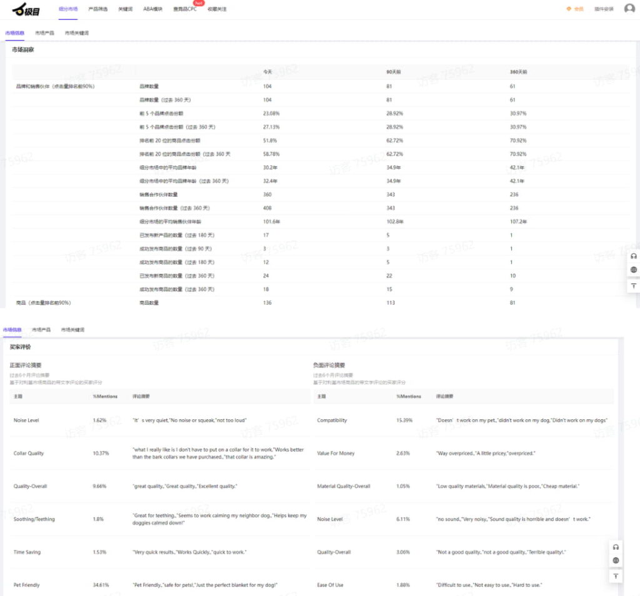Click the red hot badge on 查竞品CPC
Screen dimensions: 640x596
click(199, 3)
